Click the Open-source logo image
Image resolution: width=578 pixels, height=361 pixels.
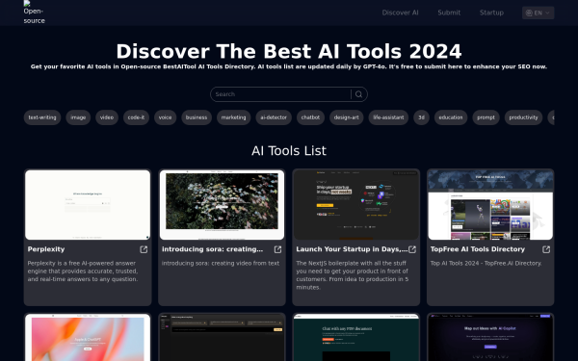(35, 13)
